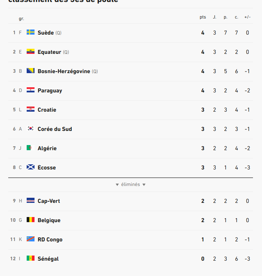Sort by the +/- column header
This screenshot has height=276, width=262.
[x=247, y=17]
